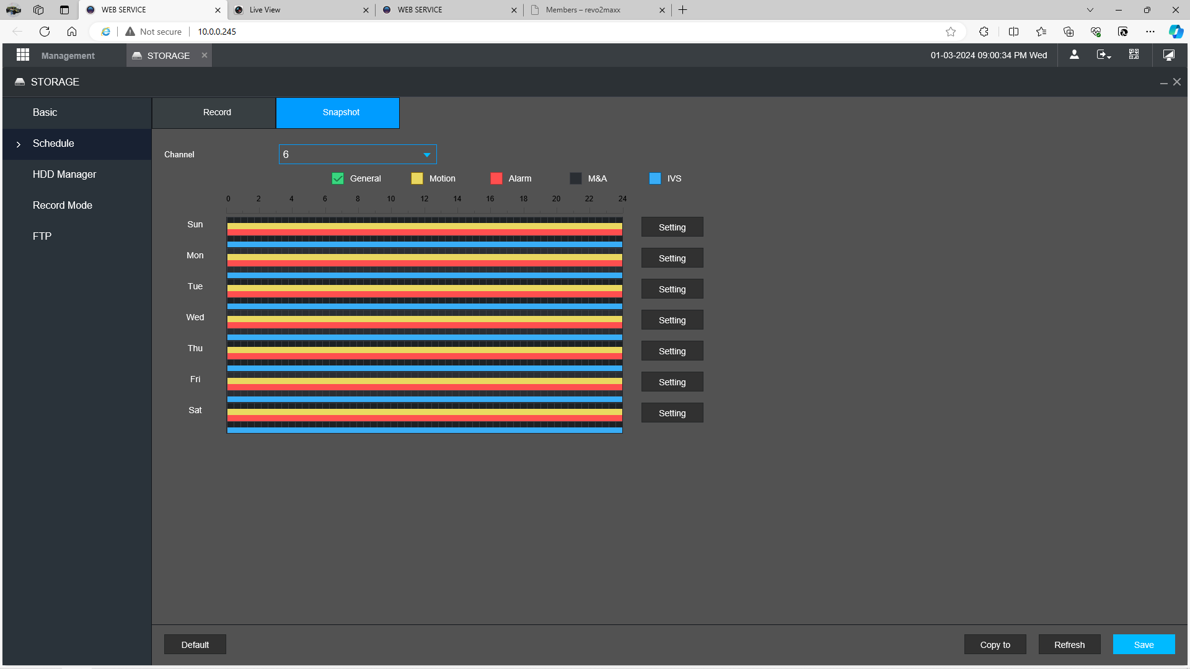Select Record Mode in sidebar
Screen dimensions: 1190x669
[77, 206]
